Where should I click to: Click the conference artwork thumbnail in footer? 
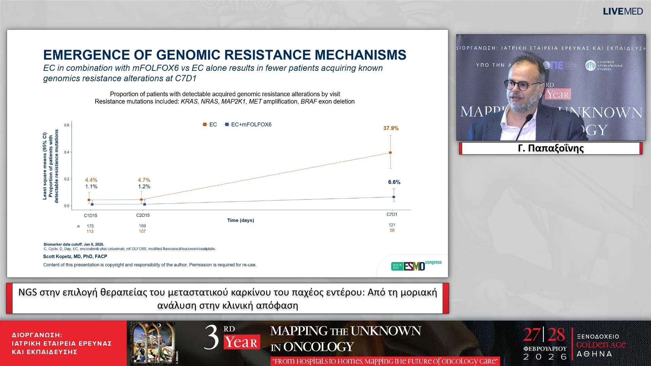pyautogui.click(x=153, y=343)
